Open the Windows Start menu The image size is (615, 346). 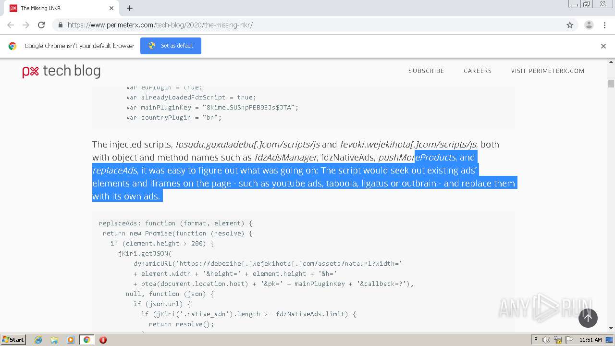point(13,340)
